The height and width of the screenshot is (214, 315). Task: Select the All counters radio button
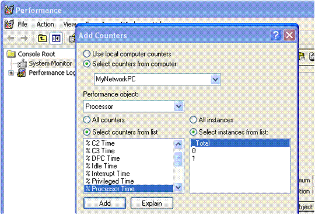[86, 120]
